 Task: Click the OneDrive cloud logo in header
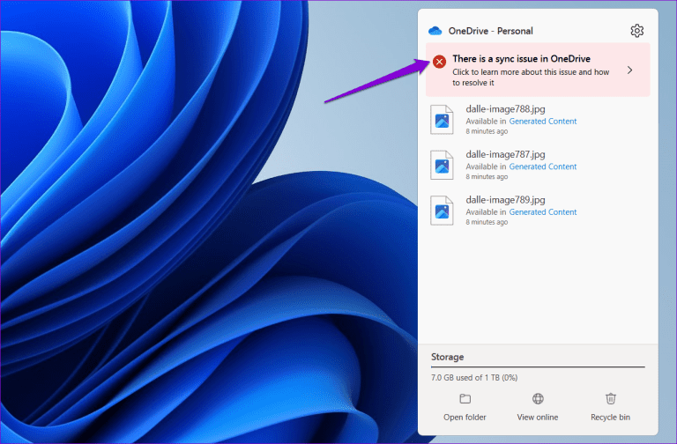[x=435, y=31]
